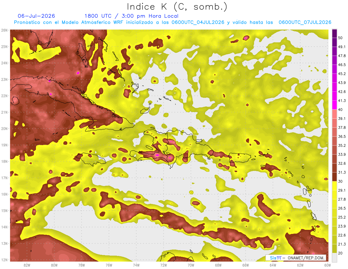This screenshot has height=269, width=348.
Task: Click the "41.3" color scale value
Action: 342,101
